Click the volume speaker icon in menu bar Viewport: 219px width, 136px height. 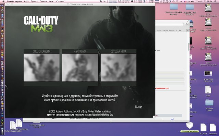[x=192, y=1]
